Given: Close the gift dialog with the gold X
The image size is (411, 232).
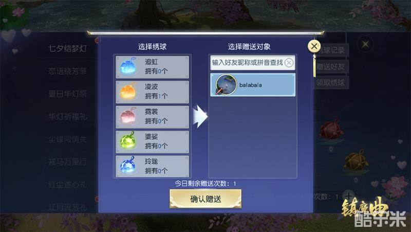Looking at the screenshot, I should pos(314,46).
